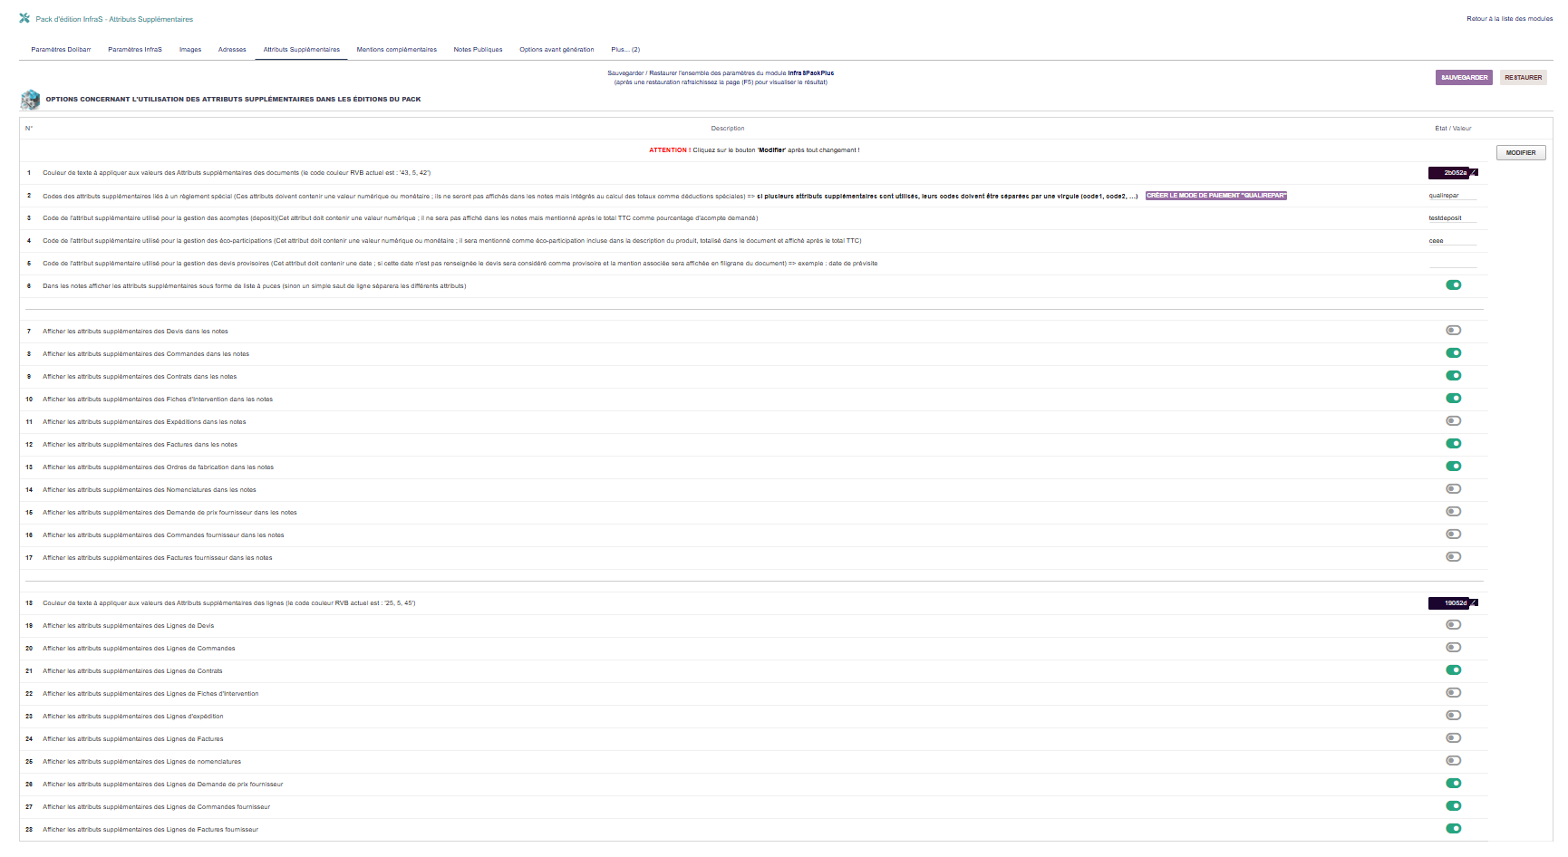
Task: Expand the 'Plus... (2)' tab menu
Action: pos(625,50)
